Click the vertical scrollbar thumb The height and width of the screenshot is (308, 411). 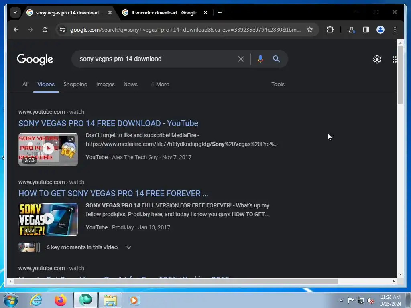pyautogui.click(x=400, y=75)
